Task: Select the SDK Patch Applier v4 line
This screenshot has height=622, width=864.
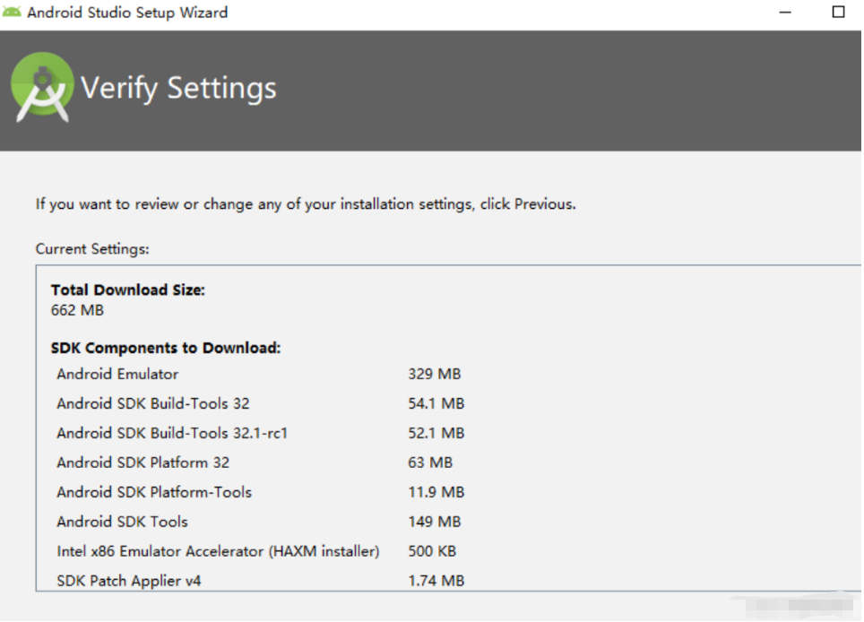Action: [x=129, y=582]
